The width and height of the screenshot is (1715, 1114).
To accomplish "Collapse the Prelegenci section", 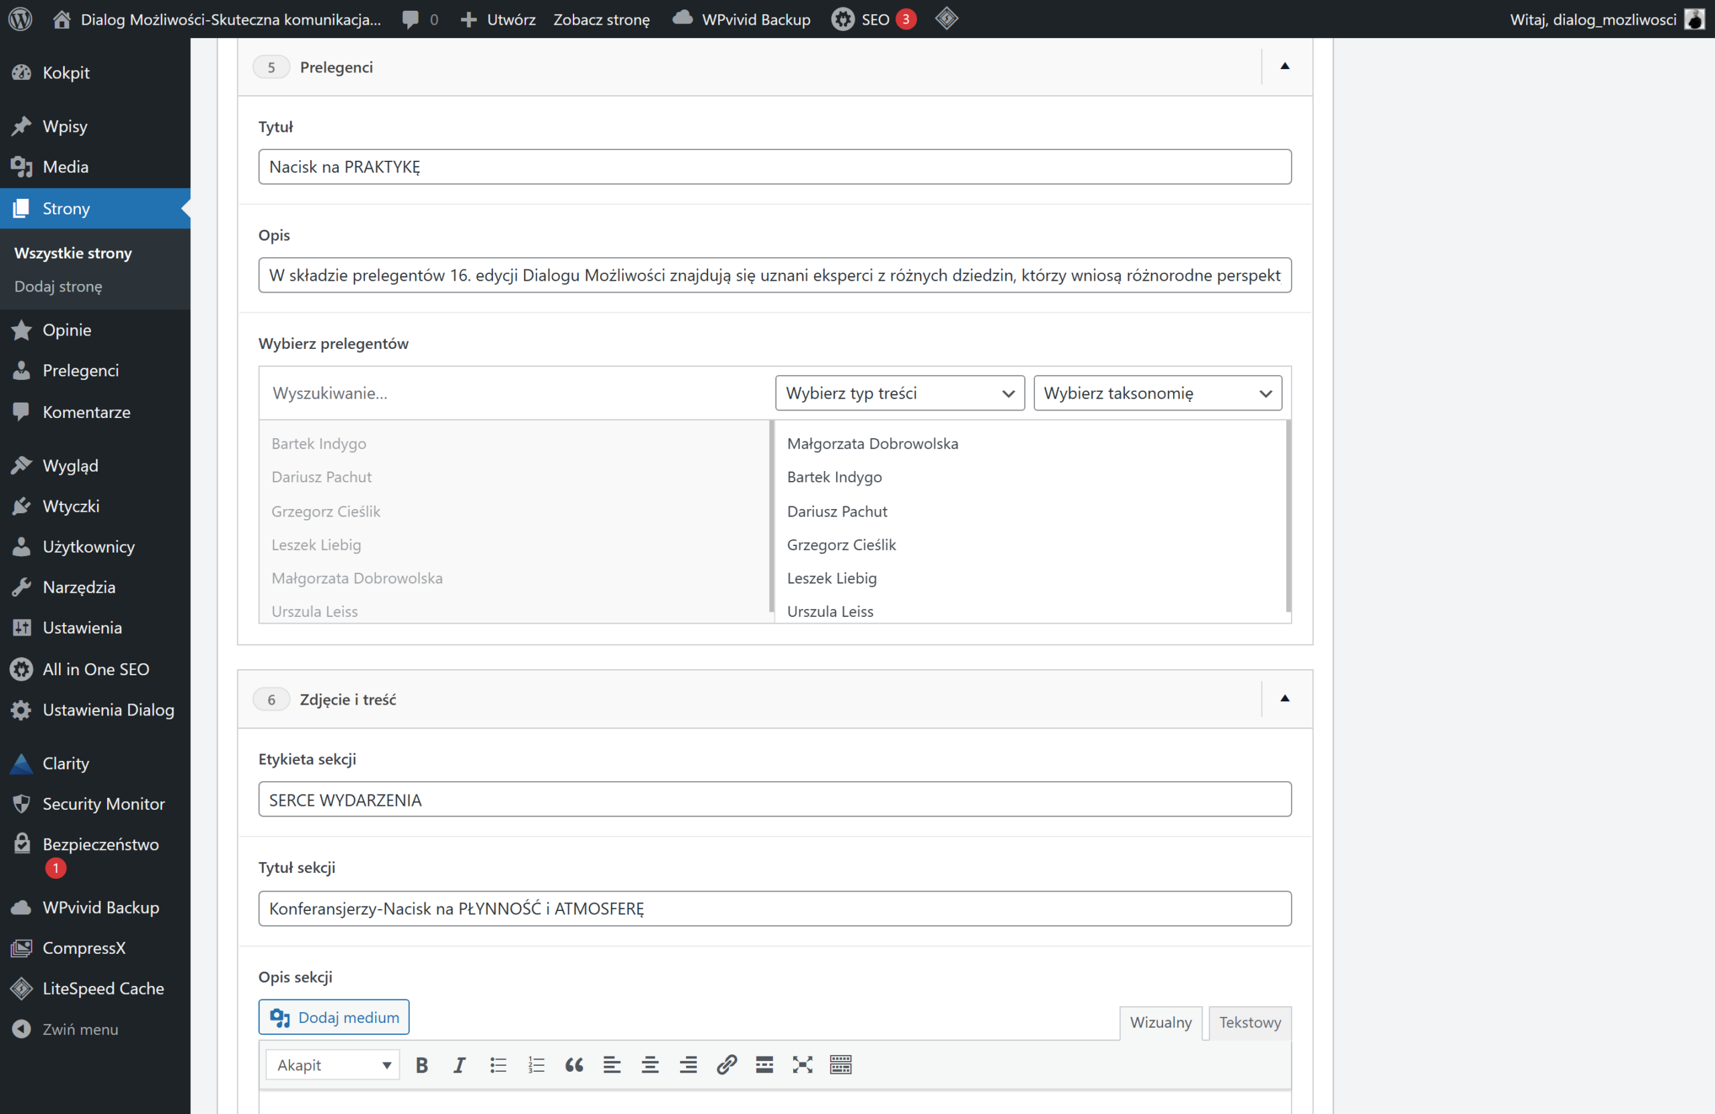I will pos(1284,66).
